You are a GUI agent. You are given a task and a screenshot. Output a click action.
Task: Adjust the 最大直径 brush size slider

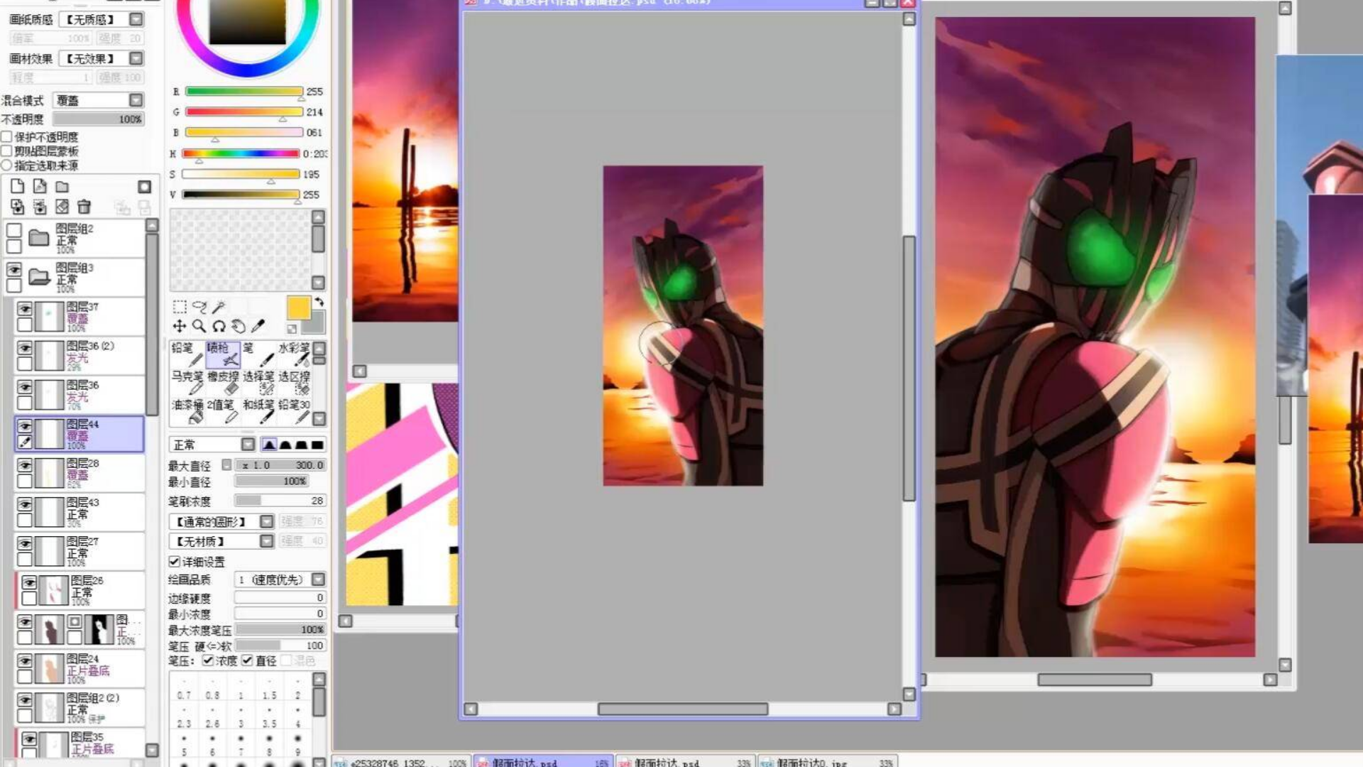[x=280, y=465]
